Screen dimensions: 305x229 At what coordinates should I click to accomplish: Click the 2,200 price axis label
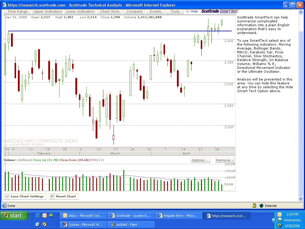(x=229, y=127)
